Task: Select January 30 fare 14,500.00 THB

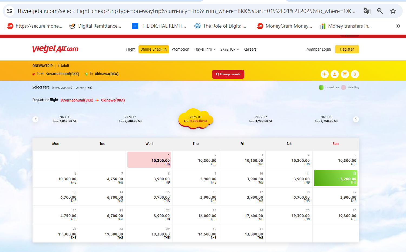Action: [196, 233]
